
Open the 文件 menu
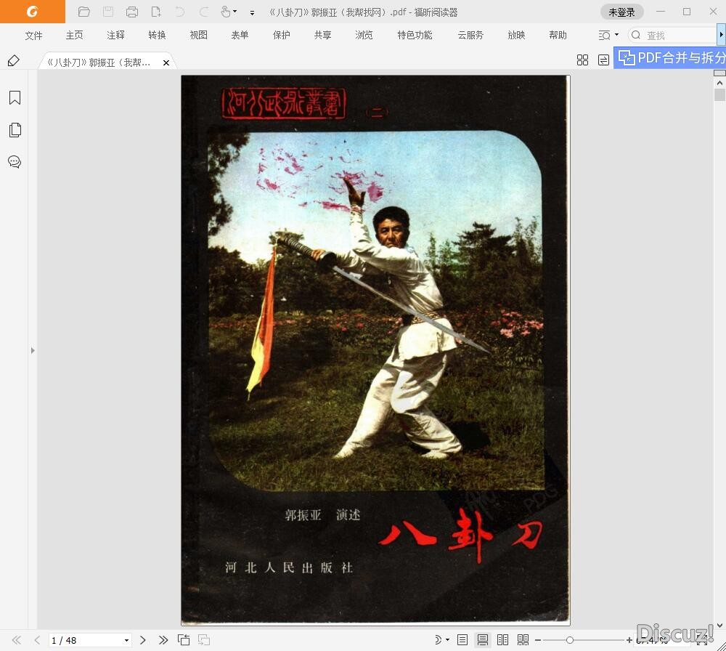(33, 35)
